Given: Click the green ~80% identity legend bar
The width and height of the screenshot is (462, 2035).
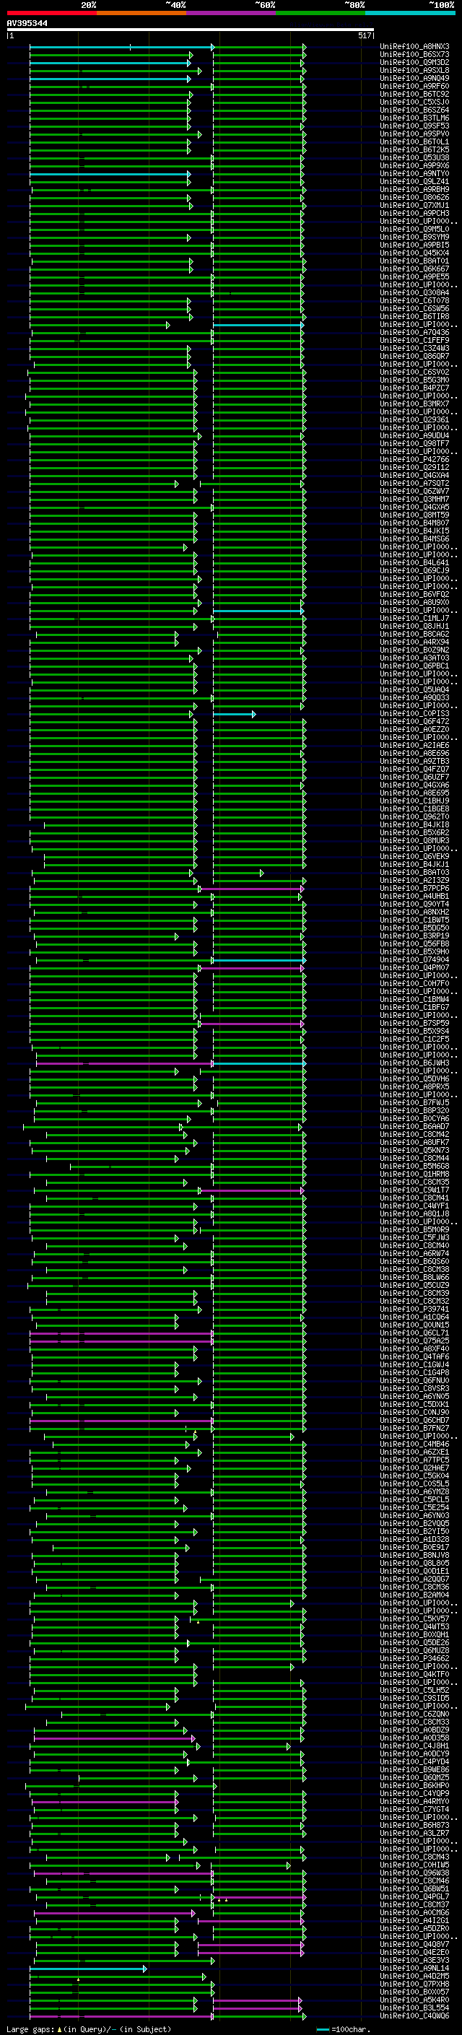Looking at the screenshot, I should pos(321,13).
